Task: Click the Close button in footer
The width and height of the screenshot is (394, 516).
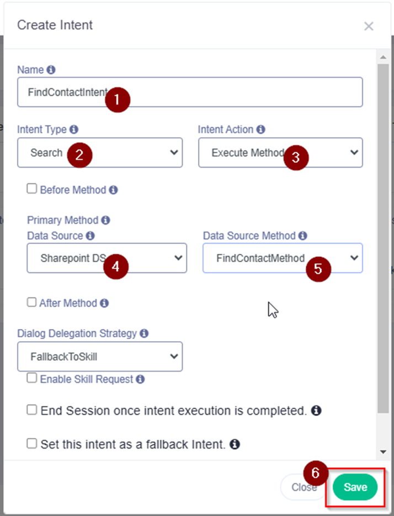Action: 304,487
